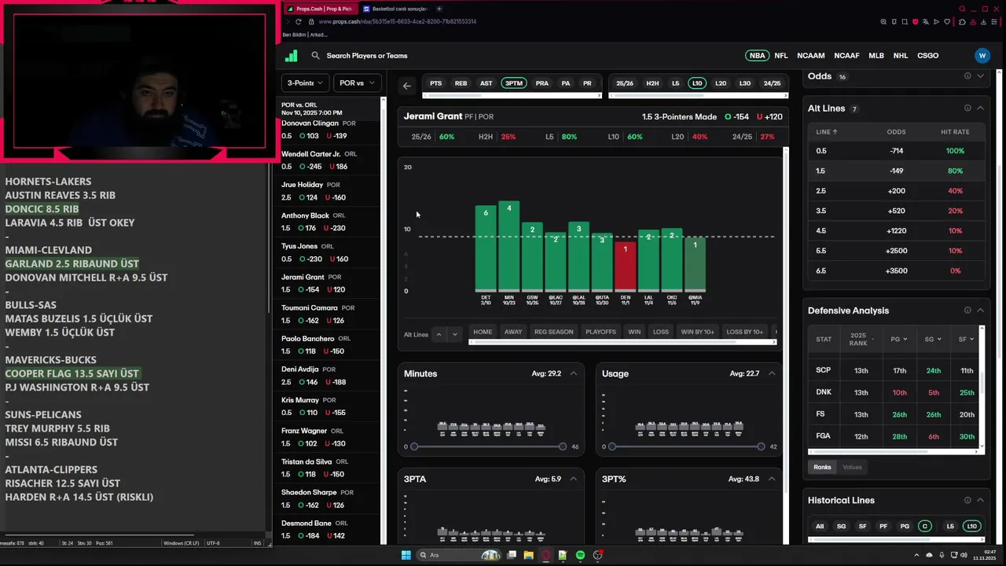The image size is (1006, 566).
Task: Filter games by REG SEASON
Action: (554, 332)
